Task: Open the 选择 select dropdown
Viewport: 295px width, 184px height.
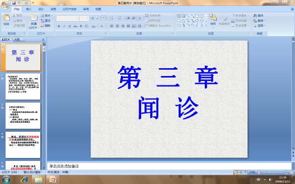Action: click(260, 26)
